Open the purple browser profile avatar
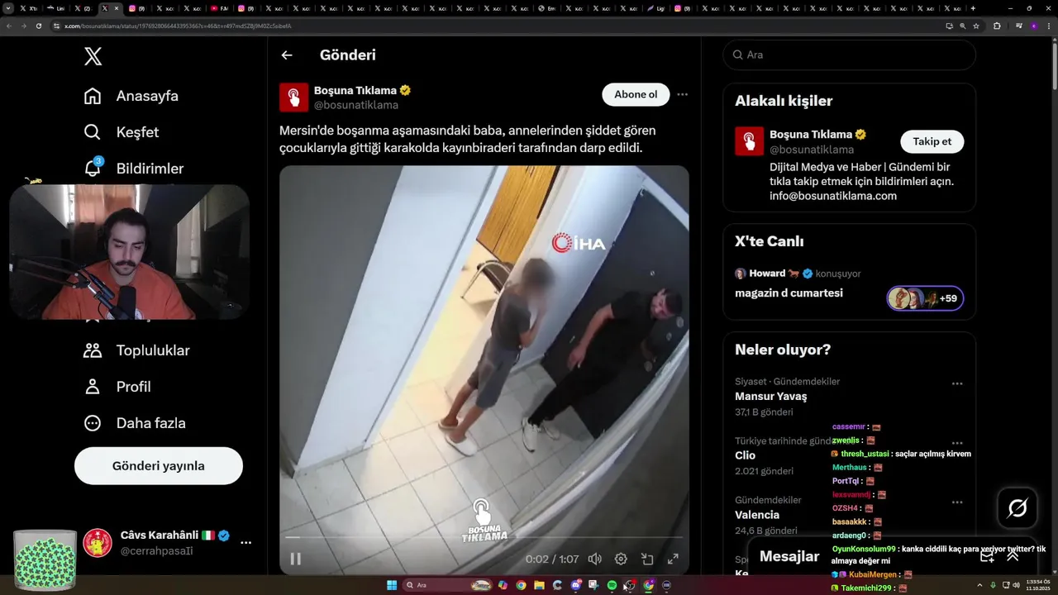Viewport: 1058px width, 595px height. [x=1034, y=26]
